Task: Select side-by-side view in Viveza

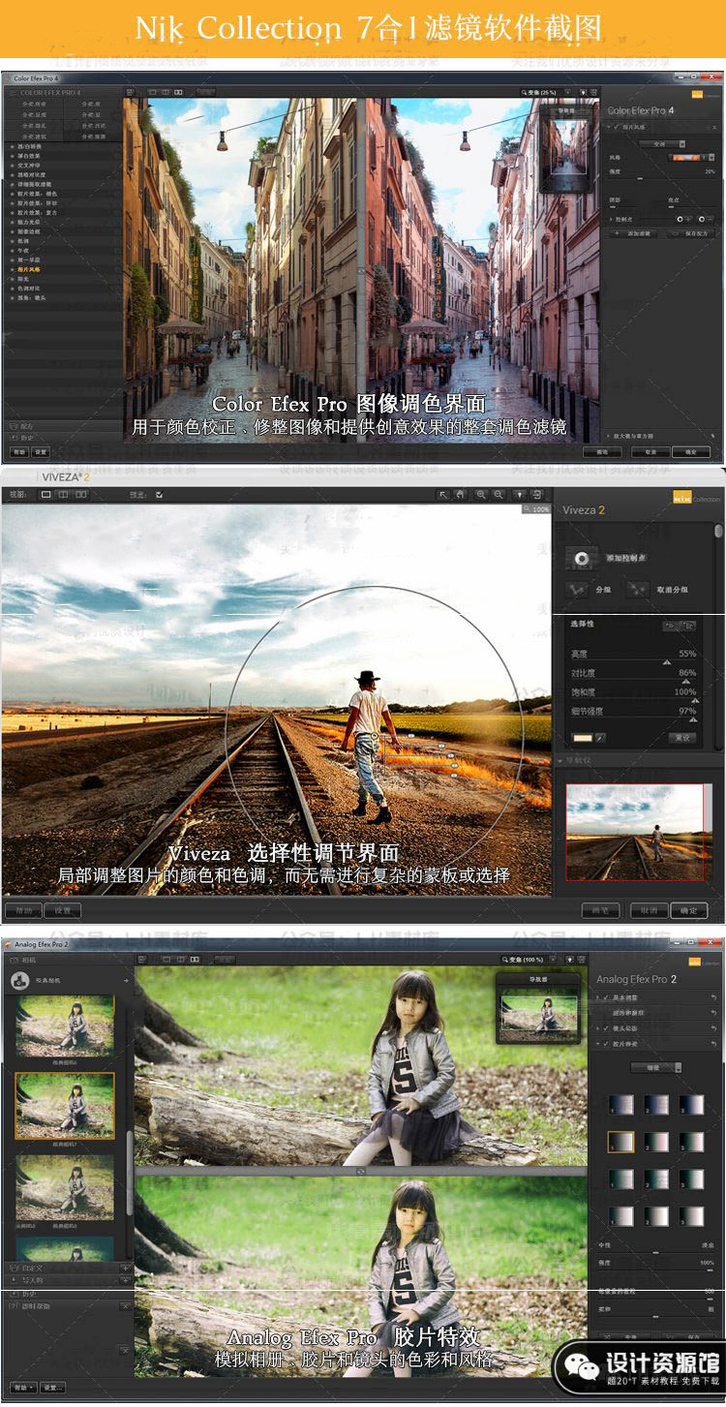Action: (x=81, y=494)
